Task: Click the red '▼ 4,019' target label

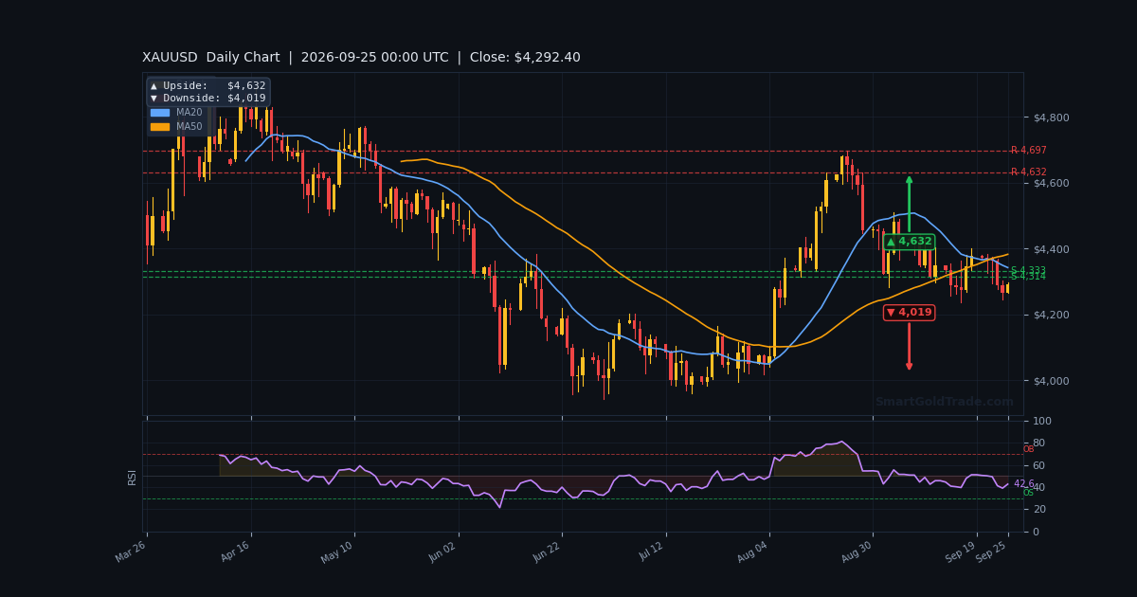Action: tap(909, 313)
